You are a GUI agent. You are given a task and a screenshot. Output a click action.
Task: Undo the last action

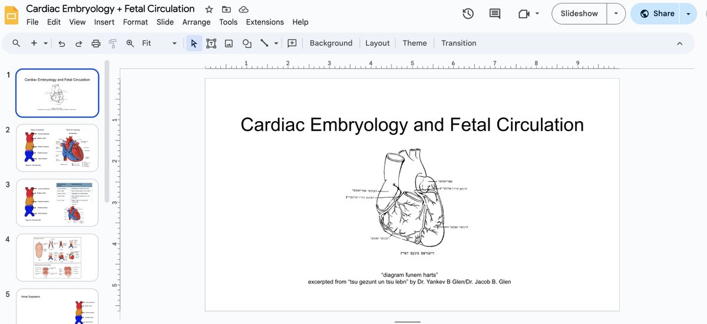[61, 43]
